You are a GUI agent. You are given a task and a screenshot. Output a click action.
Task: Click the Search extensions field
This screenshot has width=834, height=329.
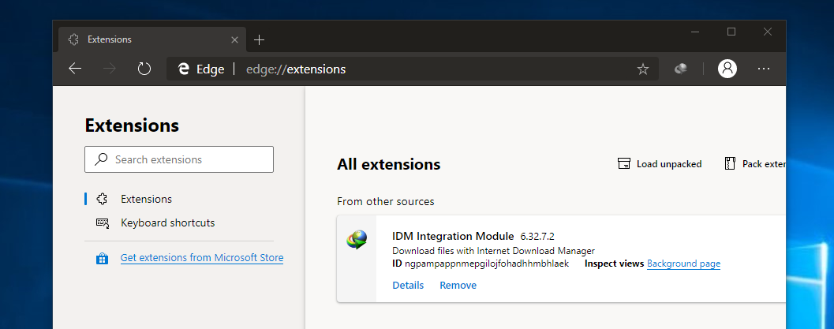coord(179,159)
